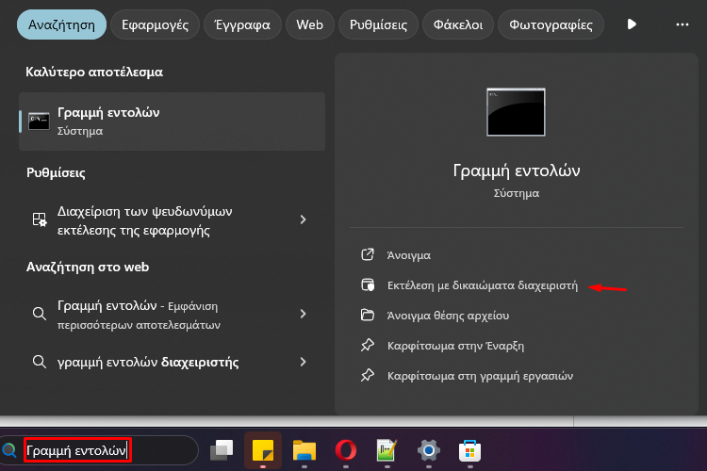Click the app alias settings icon
This screenshot has width=707, height=471.
point(40,219)
